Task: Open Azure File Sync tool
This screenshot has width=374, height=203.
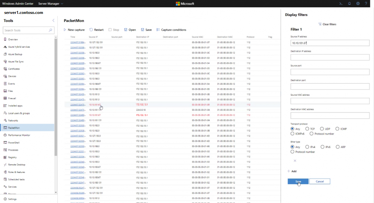Action: tap(16, 62)
